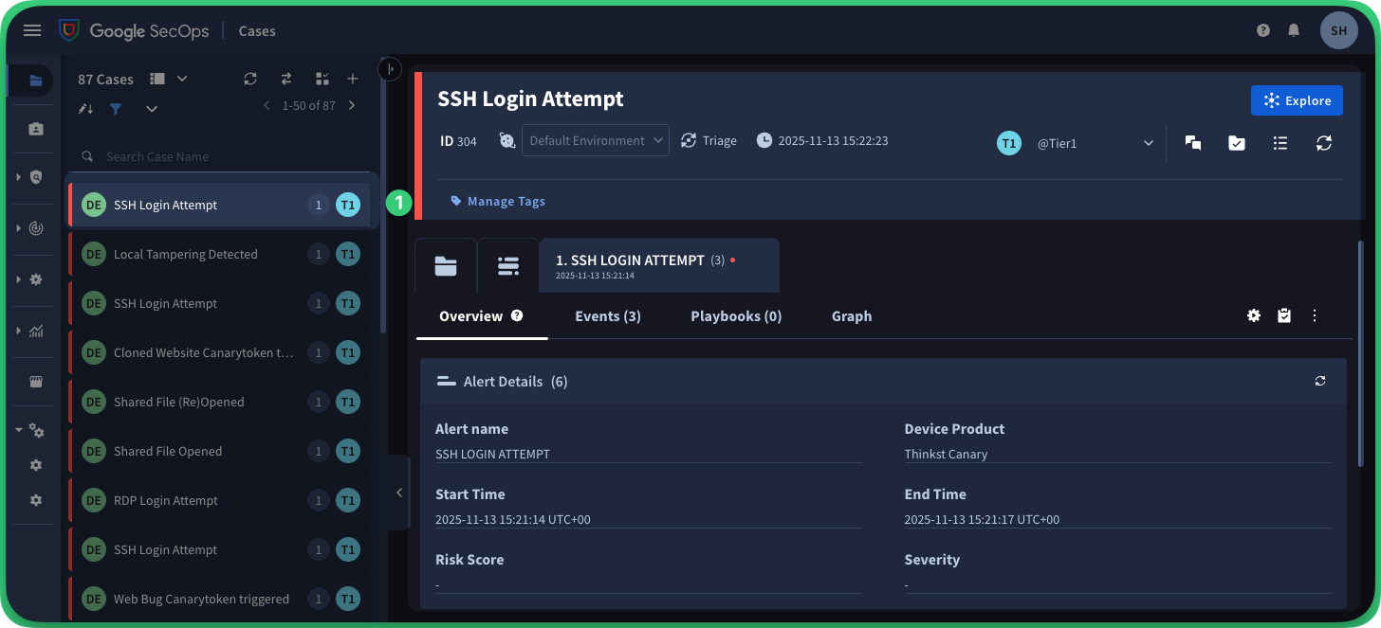Image resolution: width=1381 pixels, height=628 pixels.
Task: Open the case chat icon in header
Action: [x=1193, y=143]
